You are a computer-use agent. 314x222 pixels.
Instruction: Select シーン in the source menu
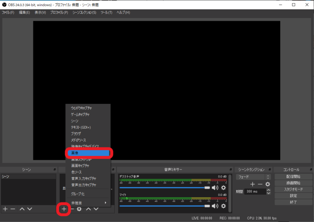coord(88,121)
